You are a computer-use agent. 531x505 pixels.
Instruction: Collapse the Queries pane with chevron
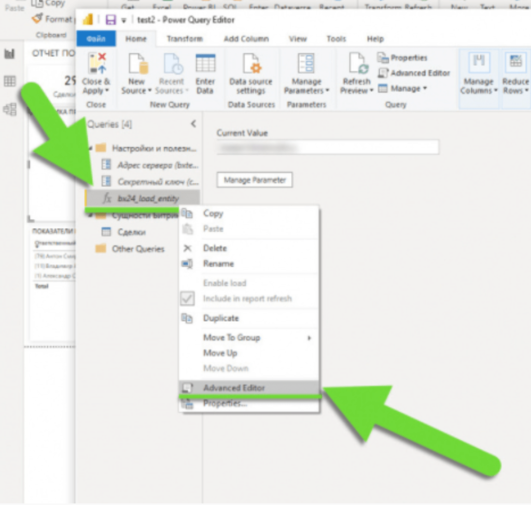193,124
